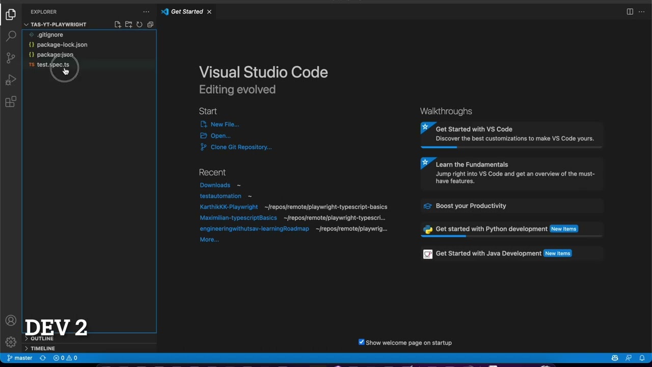Select the Get Started tab
Screen dimensions: 652x367
(186, 12)
